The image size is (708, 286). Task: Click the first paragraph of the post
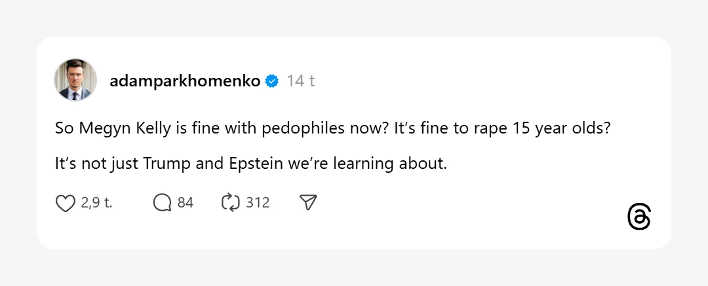(x=332, y=128)
